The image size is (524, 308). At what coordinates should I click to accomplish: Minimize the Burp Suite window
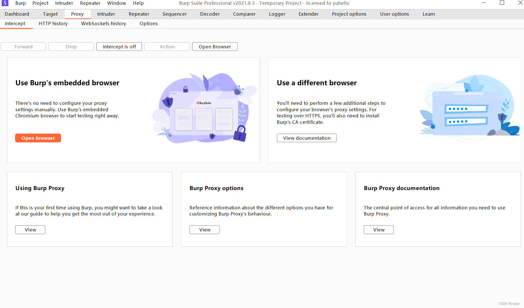[483, 3]
